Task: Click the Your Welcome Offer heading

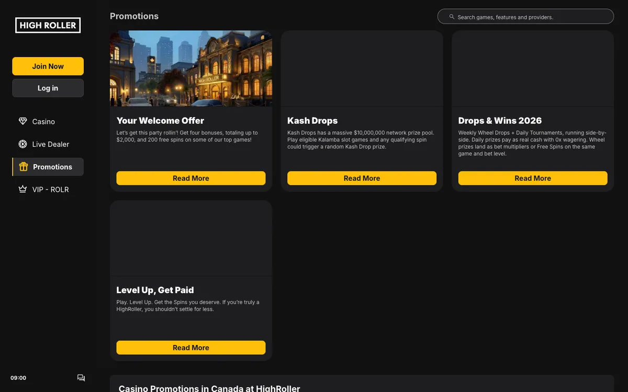Action: [160, 120]
